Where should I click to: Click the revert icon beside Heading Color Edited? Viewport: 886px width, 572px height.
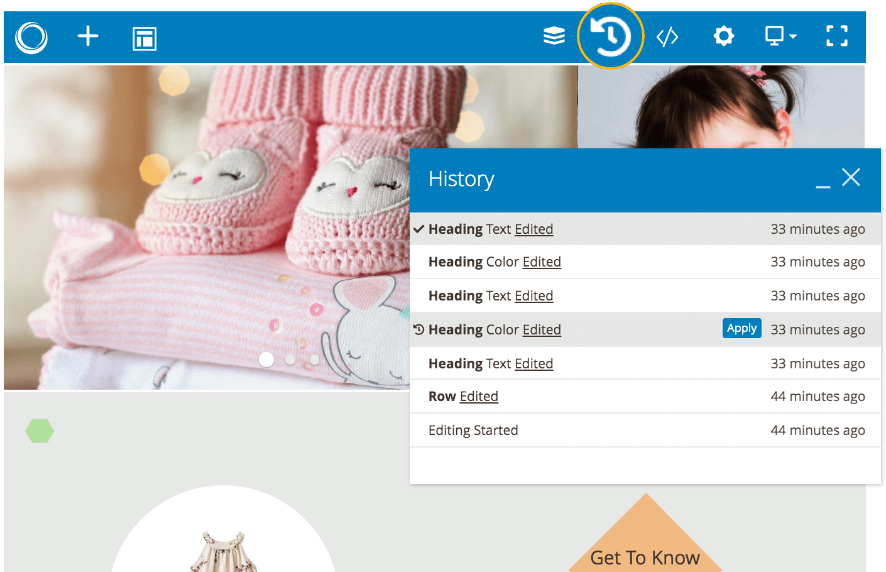[x=419, y=329]
